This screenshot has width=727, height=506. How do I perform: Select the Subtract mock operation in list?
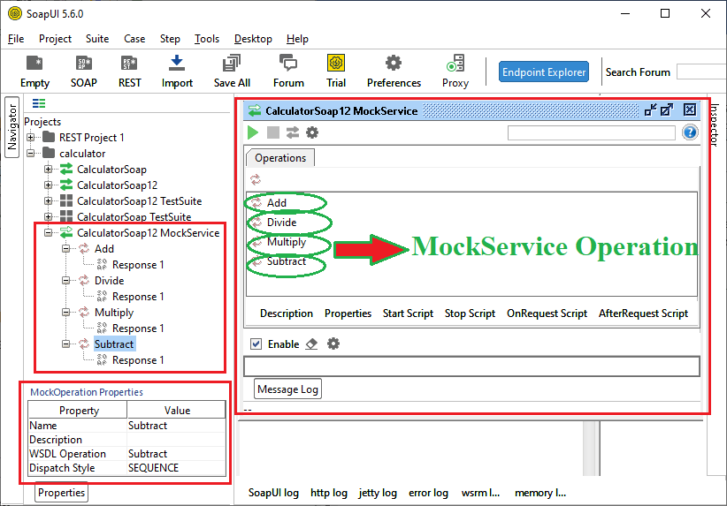point(287,261)
